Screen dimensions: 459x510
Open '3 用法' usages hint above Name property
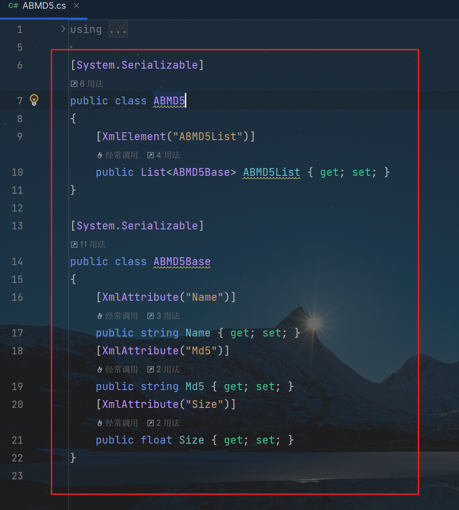pyautogui.click(x=163, y=316)
